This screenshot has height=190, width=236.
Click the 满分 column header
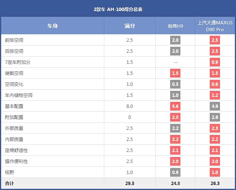coord(130,26)
